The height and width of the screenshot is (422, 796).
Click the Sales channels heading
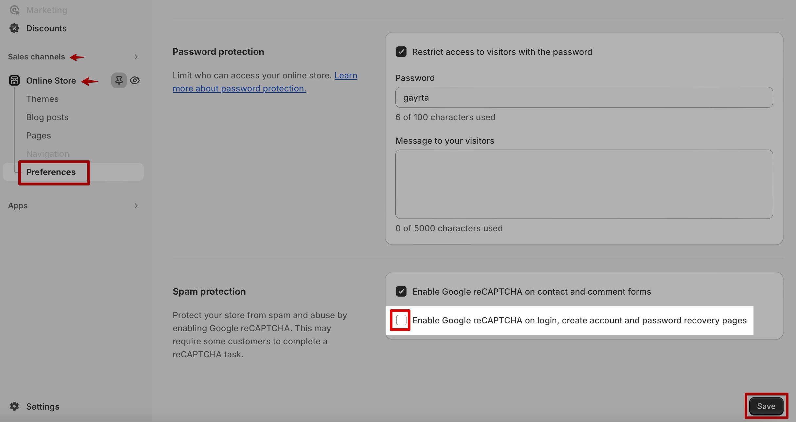[37, 57]
